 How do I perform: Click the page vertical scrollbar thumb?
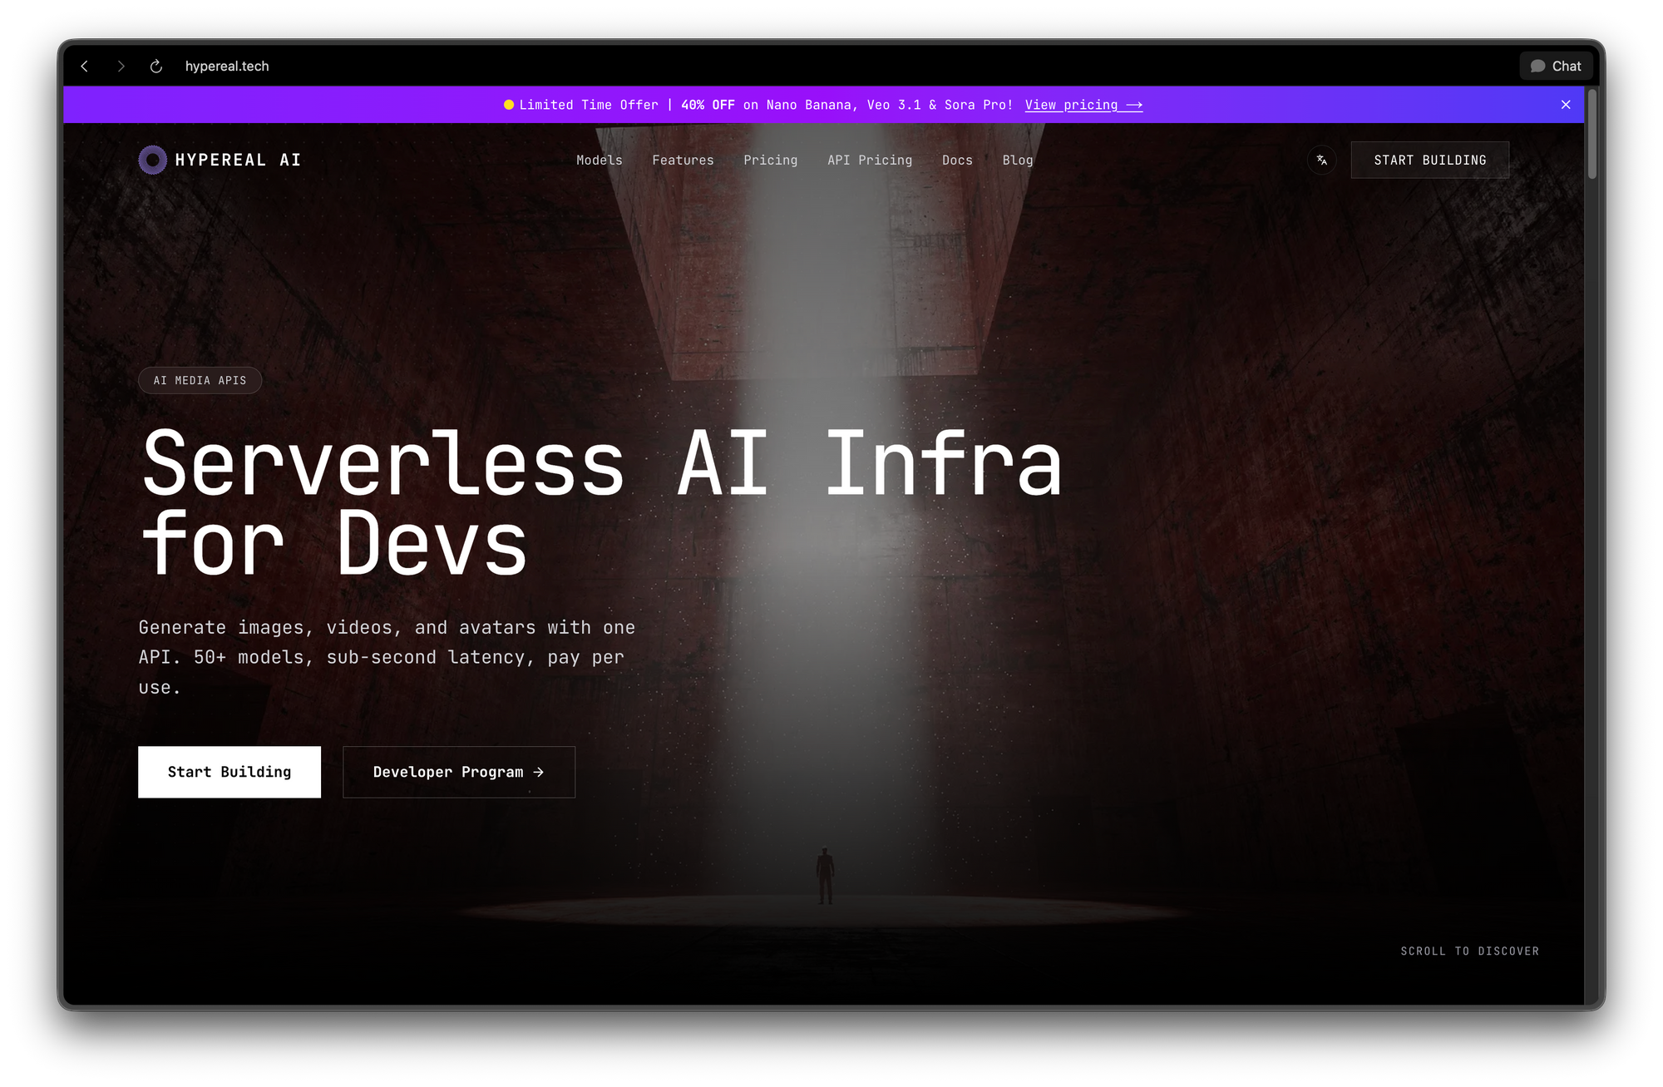tap(1591, 133)
